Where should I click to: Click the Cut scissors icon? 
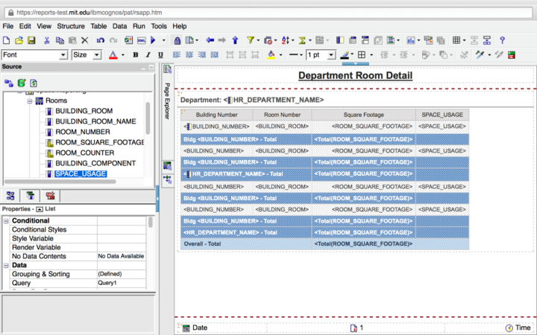point(47,40)
